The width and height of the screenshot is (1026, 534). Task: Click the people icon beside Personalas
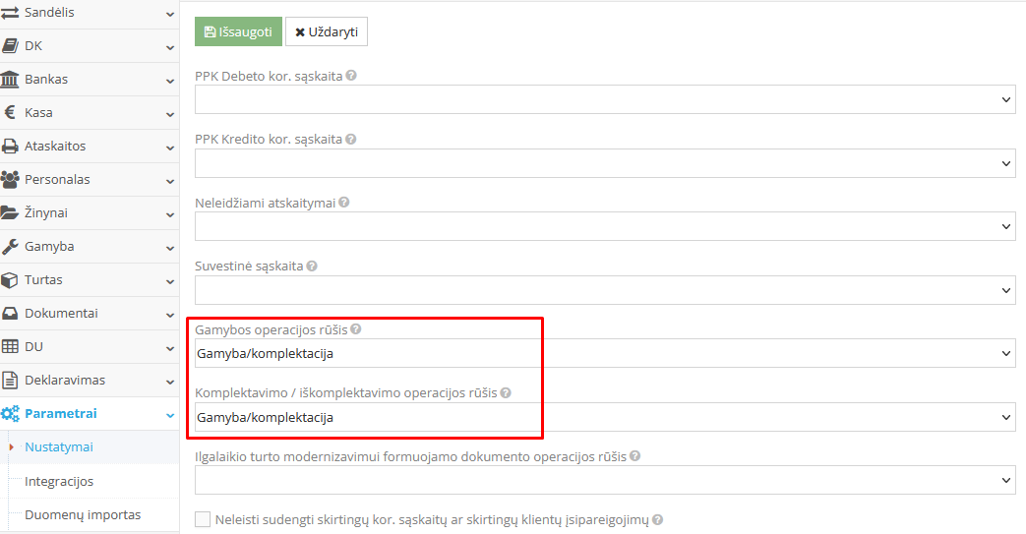10,180
